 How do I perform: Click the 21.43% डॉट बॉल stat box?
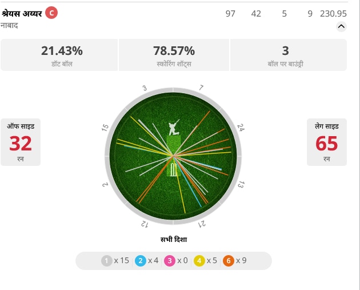click(x=59, y=55)
